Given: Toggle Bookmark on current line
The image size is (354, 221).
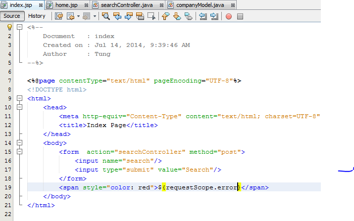Looking at the screenshot, I should point(189,16).
